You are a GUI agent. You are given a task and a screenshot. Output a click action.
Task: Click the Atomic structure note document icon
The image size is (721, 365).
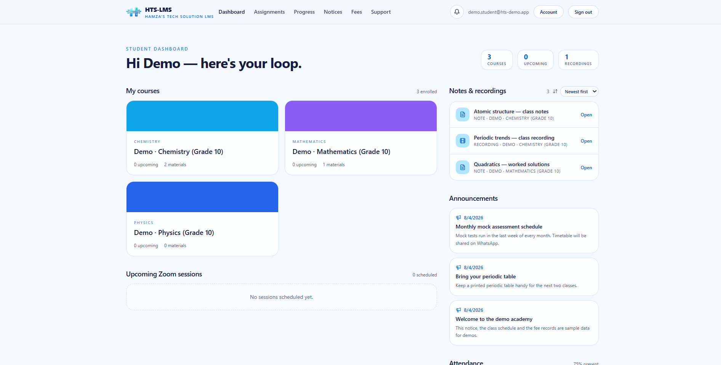tap(462, 114)
